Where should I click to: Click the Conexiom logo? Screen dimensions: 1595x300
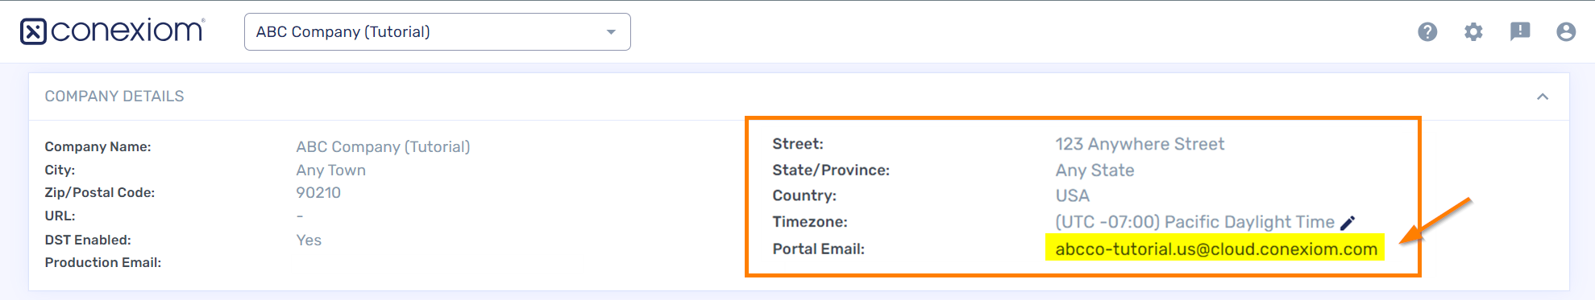pyautogui.click(x=113, y=31)
